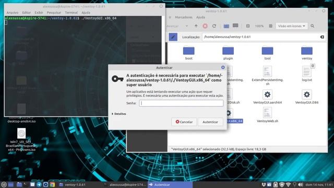Select the boot folder
This screenshot has height=188, width=334.
(189, 53)
